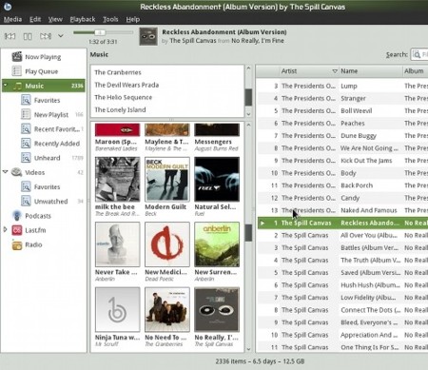Select the Radio source icon
428x370 pixels.
click(17, 244)
